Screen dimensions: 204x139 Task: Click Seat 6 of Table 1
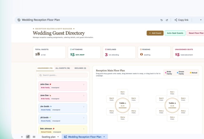pyautogui.click(x=112, y=99)
